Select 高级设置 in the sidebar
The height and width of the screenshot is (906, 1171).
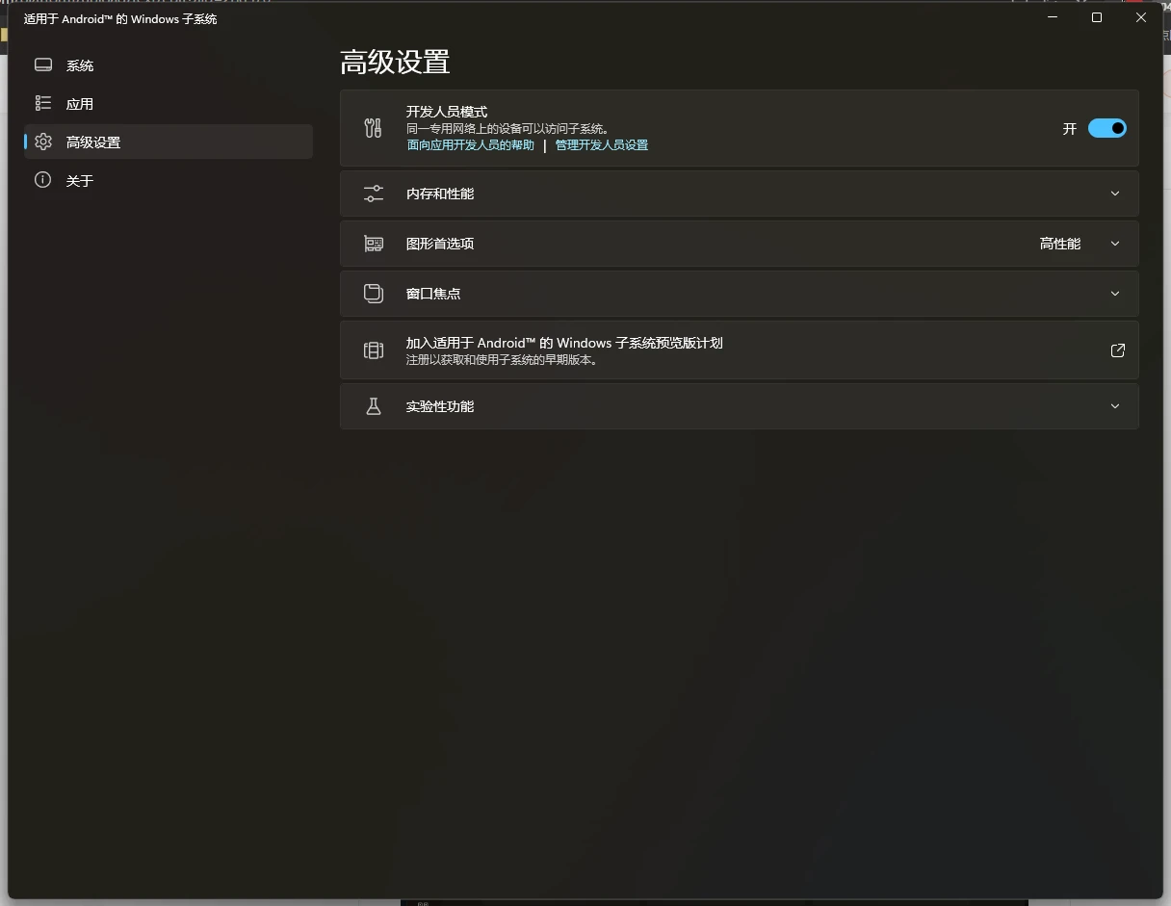(x=169, y=142)
